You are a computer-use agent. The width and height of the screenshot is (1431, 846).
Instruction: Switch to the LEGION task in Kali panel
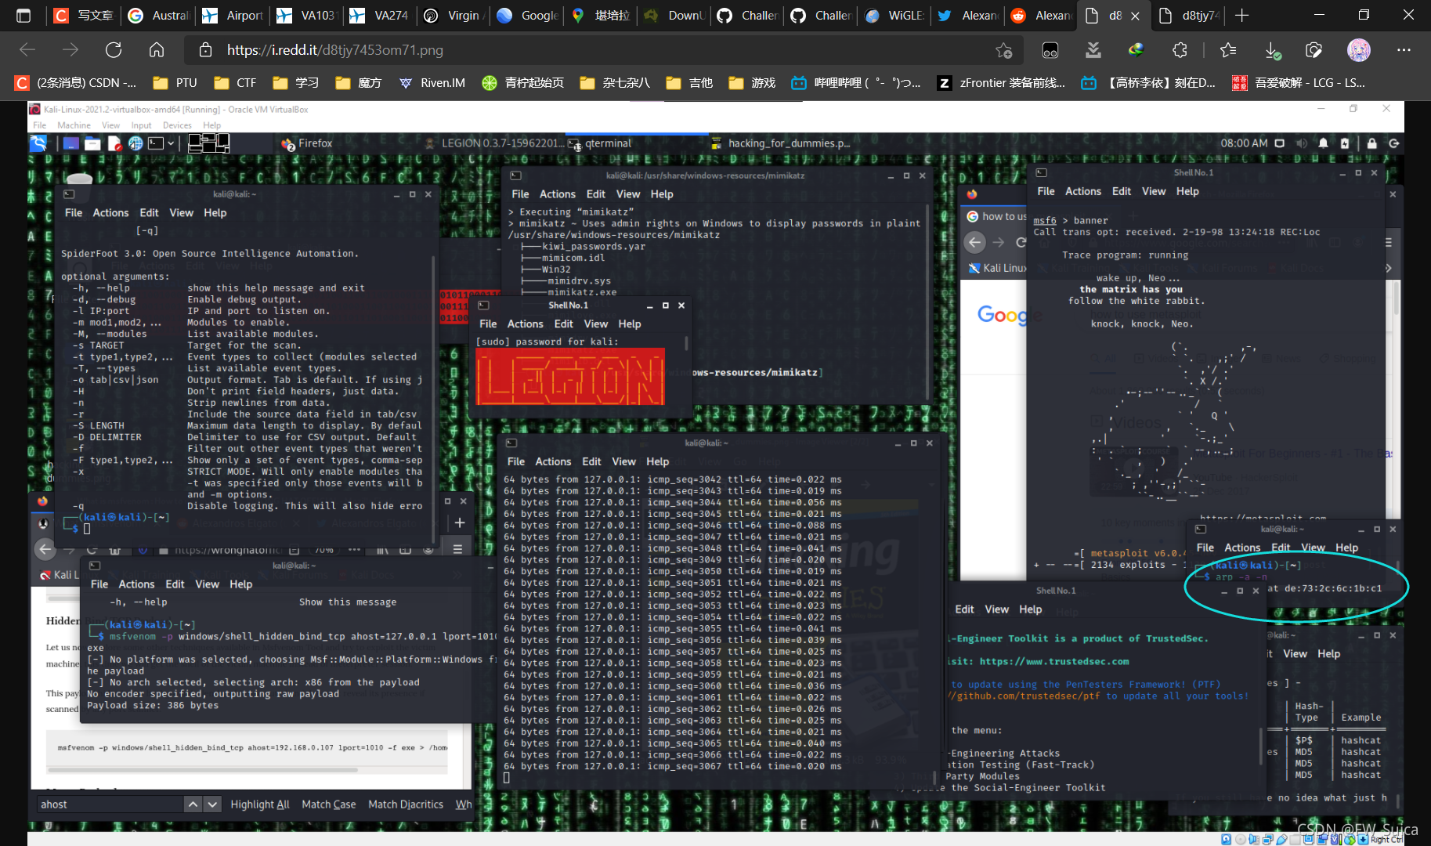click(493, 143)
